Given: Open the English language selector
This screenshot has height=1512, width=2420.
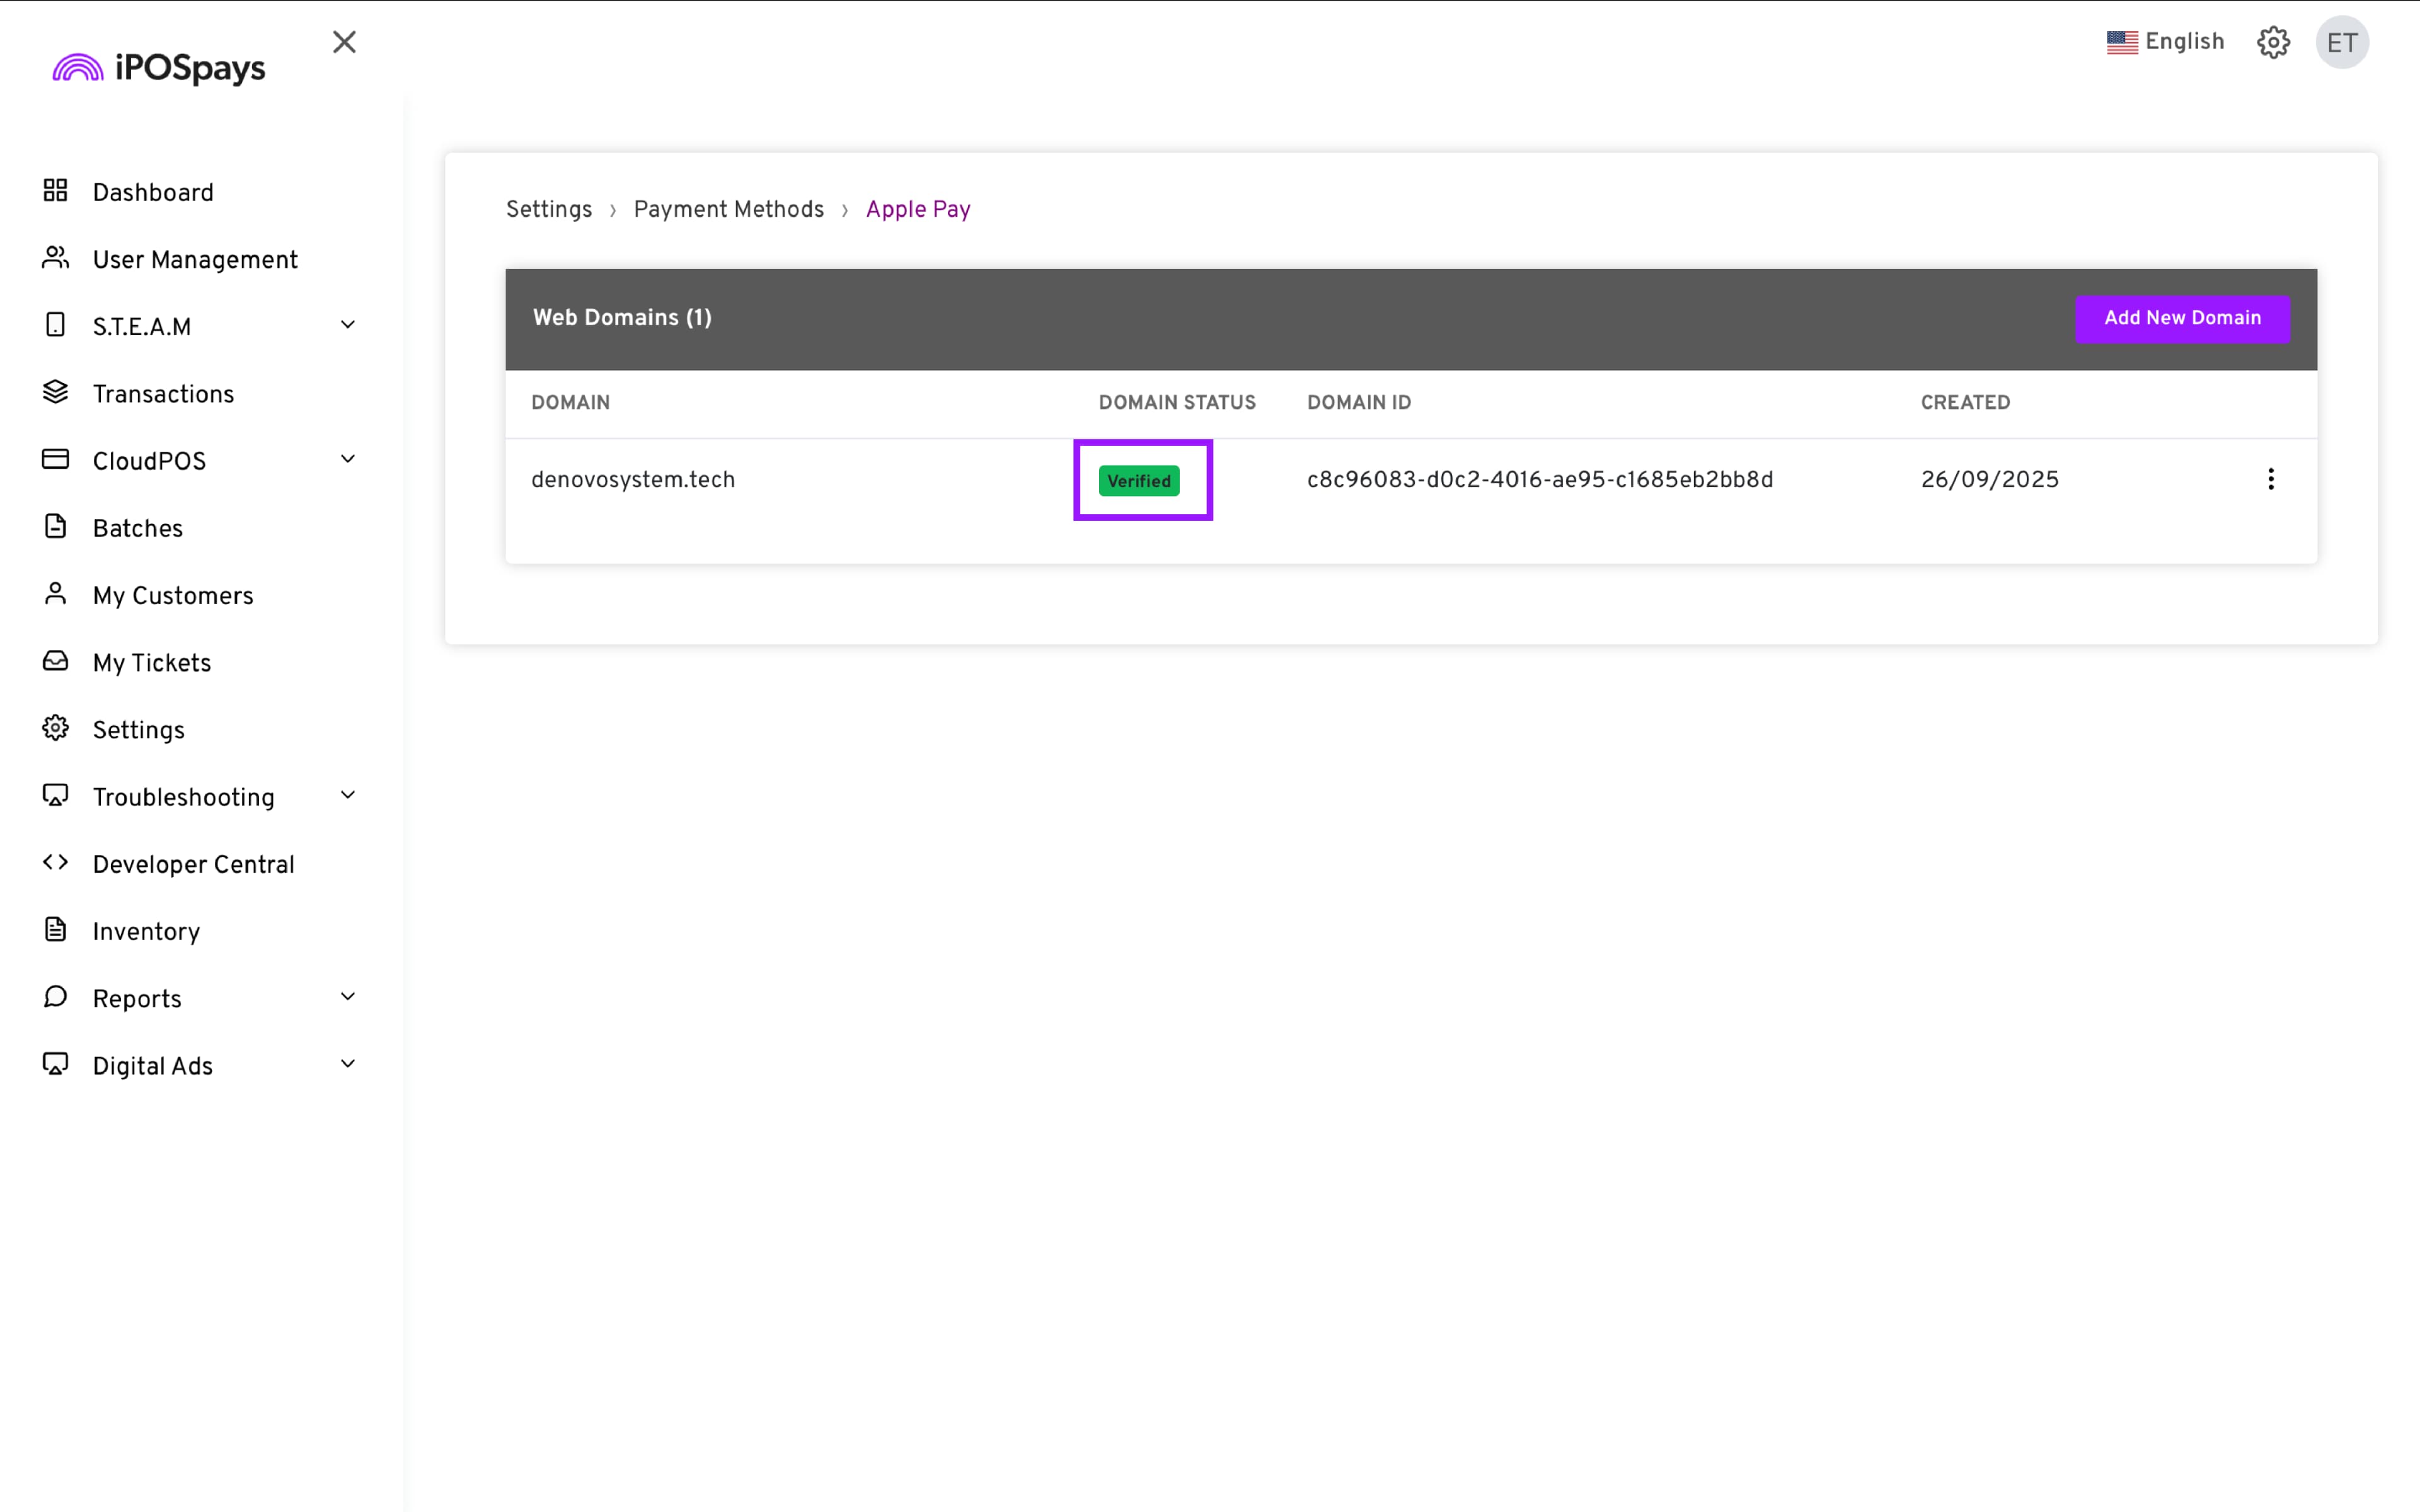Looking at the screenshot, I should tap(2165, 42).
